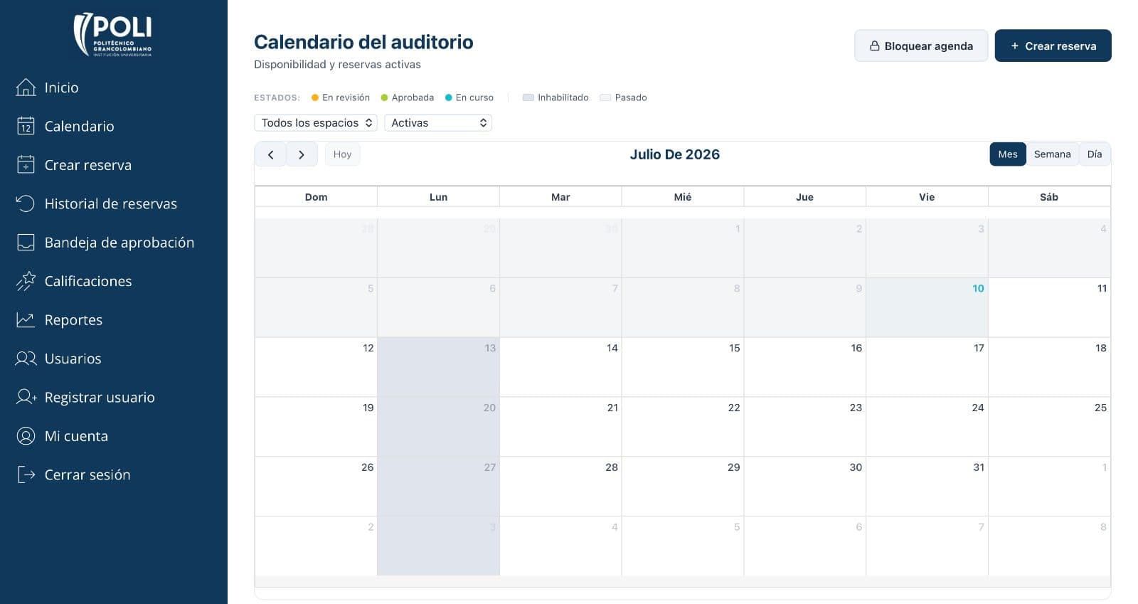Click the Inicio home icon
The image size is (1138, 604).
tap(26, 88)
